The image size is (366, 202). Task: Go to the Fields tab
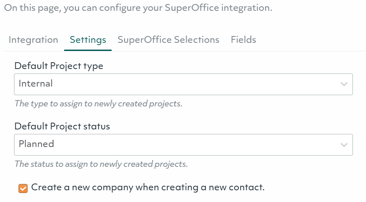pos(243,40)
